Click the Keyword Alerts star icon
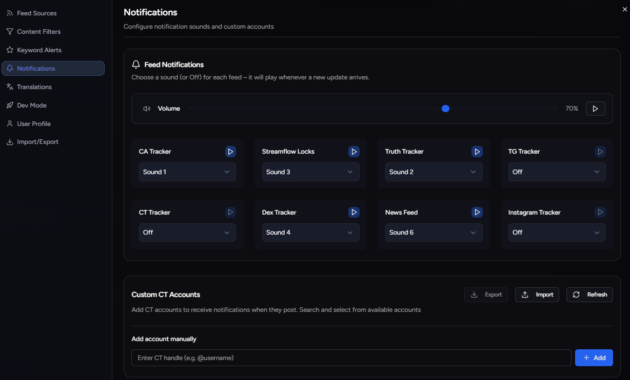The width and height of the screenshot is (630, 380). tap(10, 50)
